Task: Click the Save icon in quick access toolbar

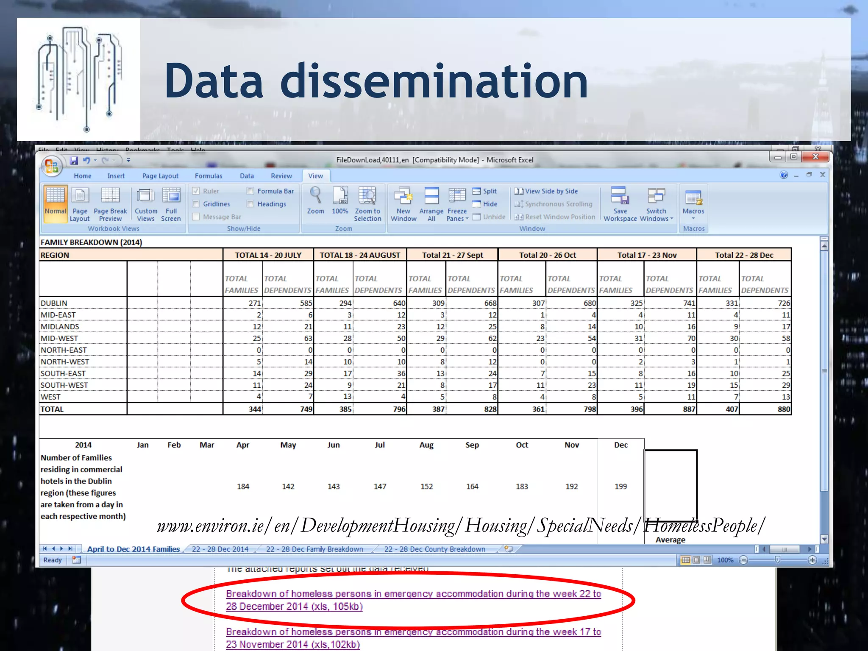Action: coord(74,160)
